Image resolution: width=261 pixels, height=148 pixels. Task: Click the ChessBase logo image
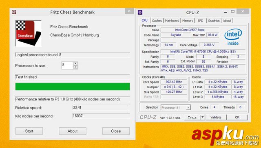tap(29, 33)
